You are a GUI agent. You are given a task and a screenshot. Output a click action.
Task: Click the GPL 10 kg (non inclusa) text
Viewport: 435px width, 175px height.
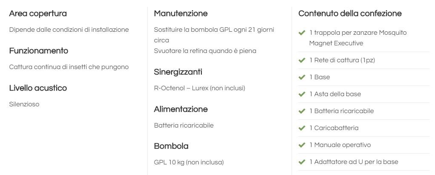coord(189,162)
